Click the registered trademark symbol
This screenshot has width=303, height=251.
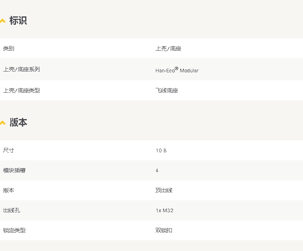[x=176, y=68]
